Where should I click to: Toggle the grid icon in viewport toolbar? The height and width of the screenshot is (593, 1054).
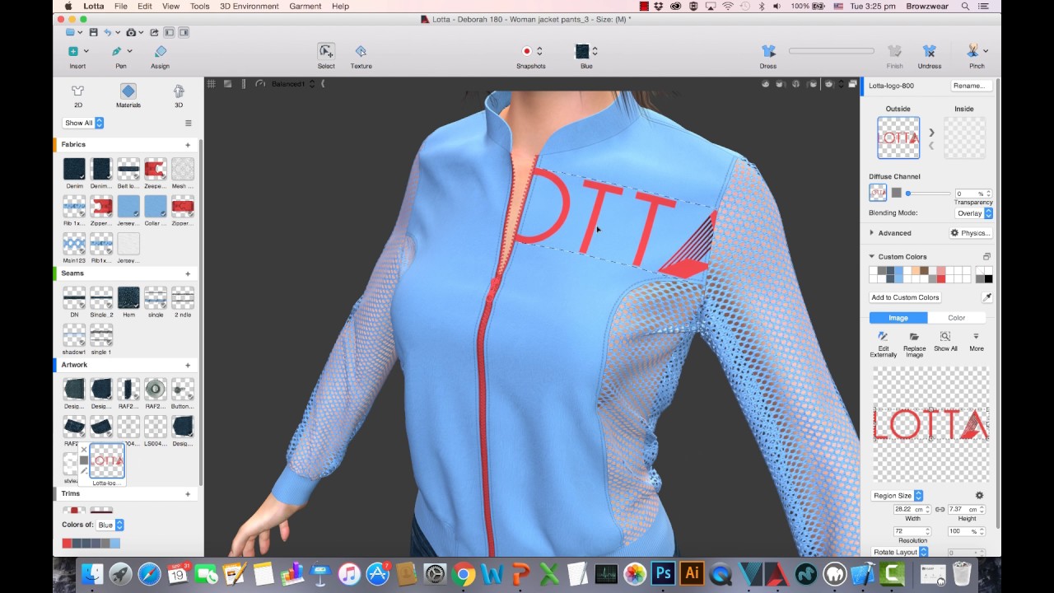pyautogui.click(x=212, y=84)
